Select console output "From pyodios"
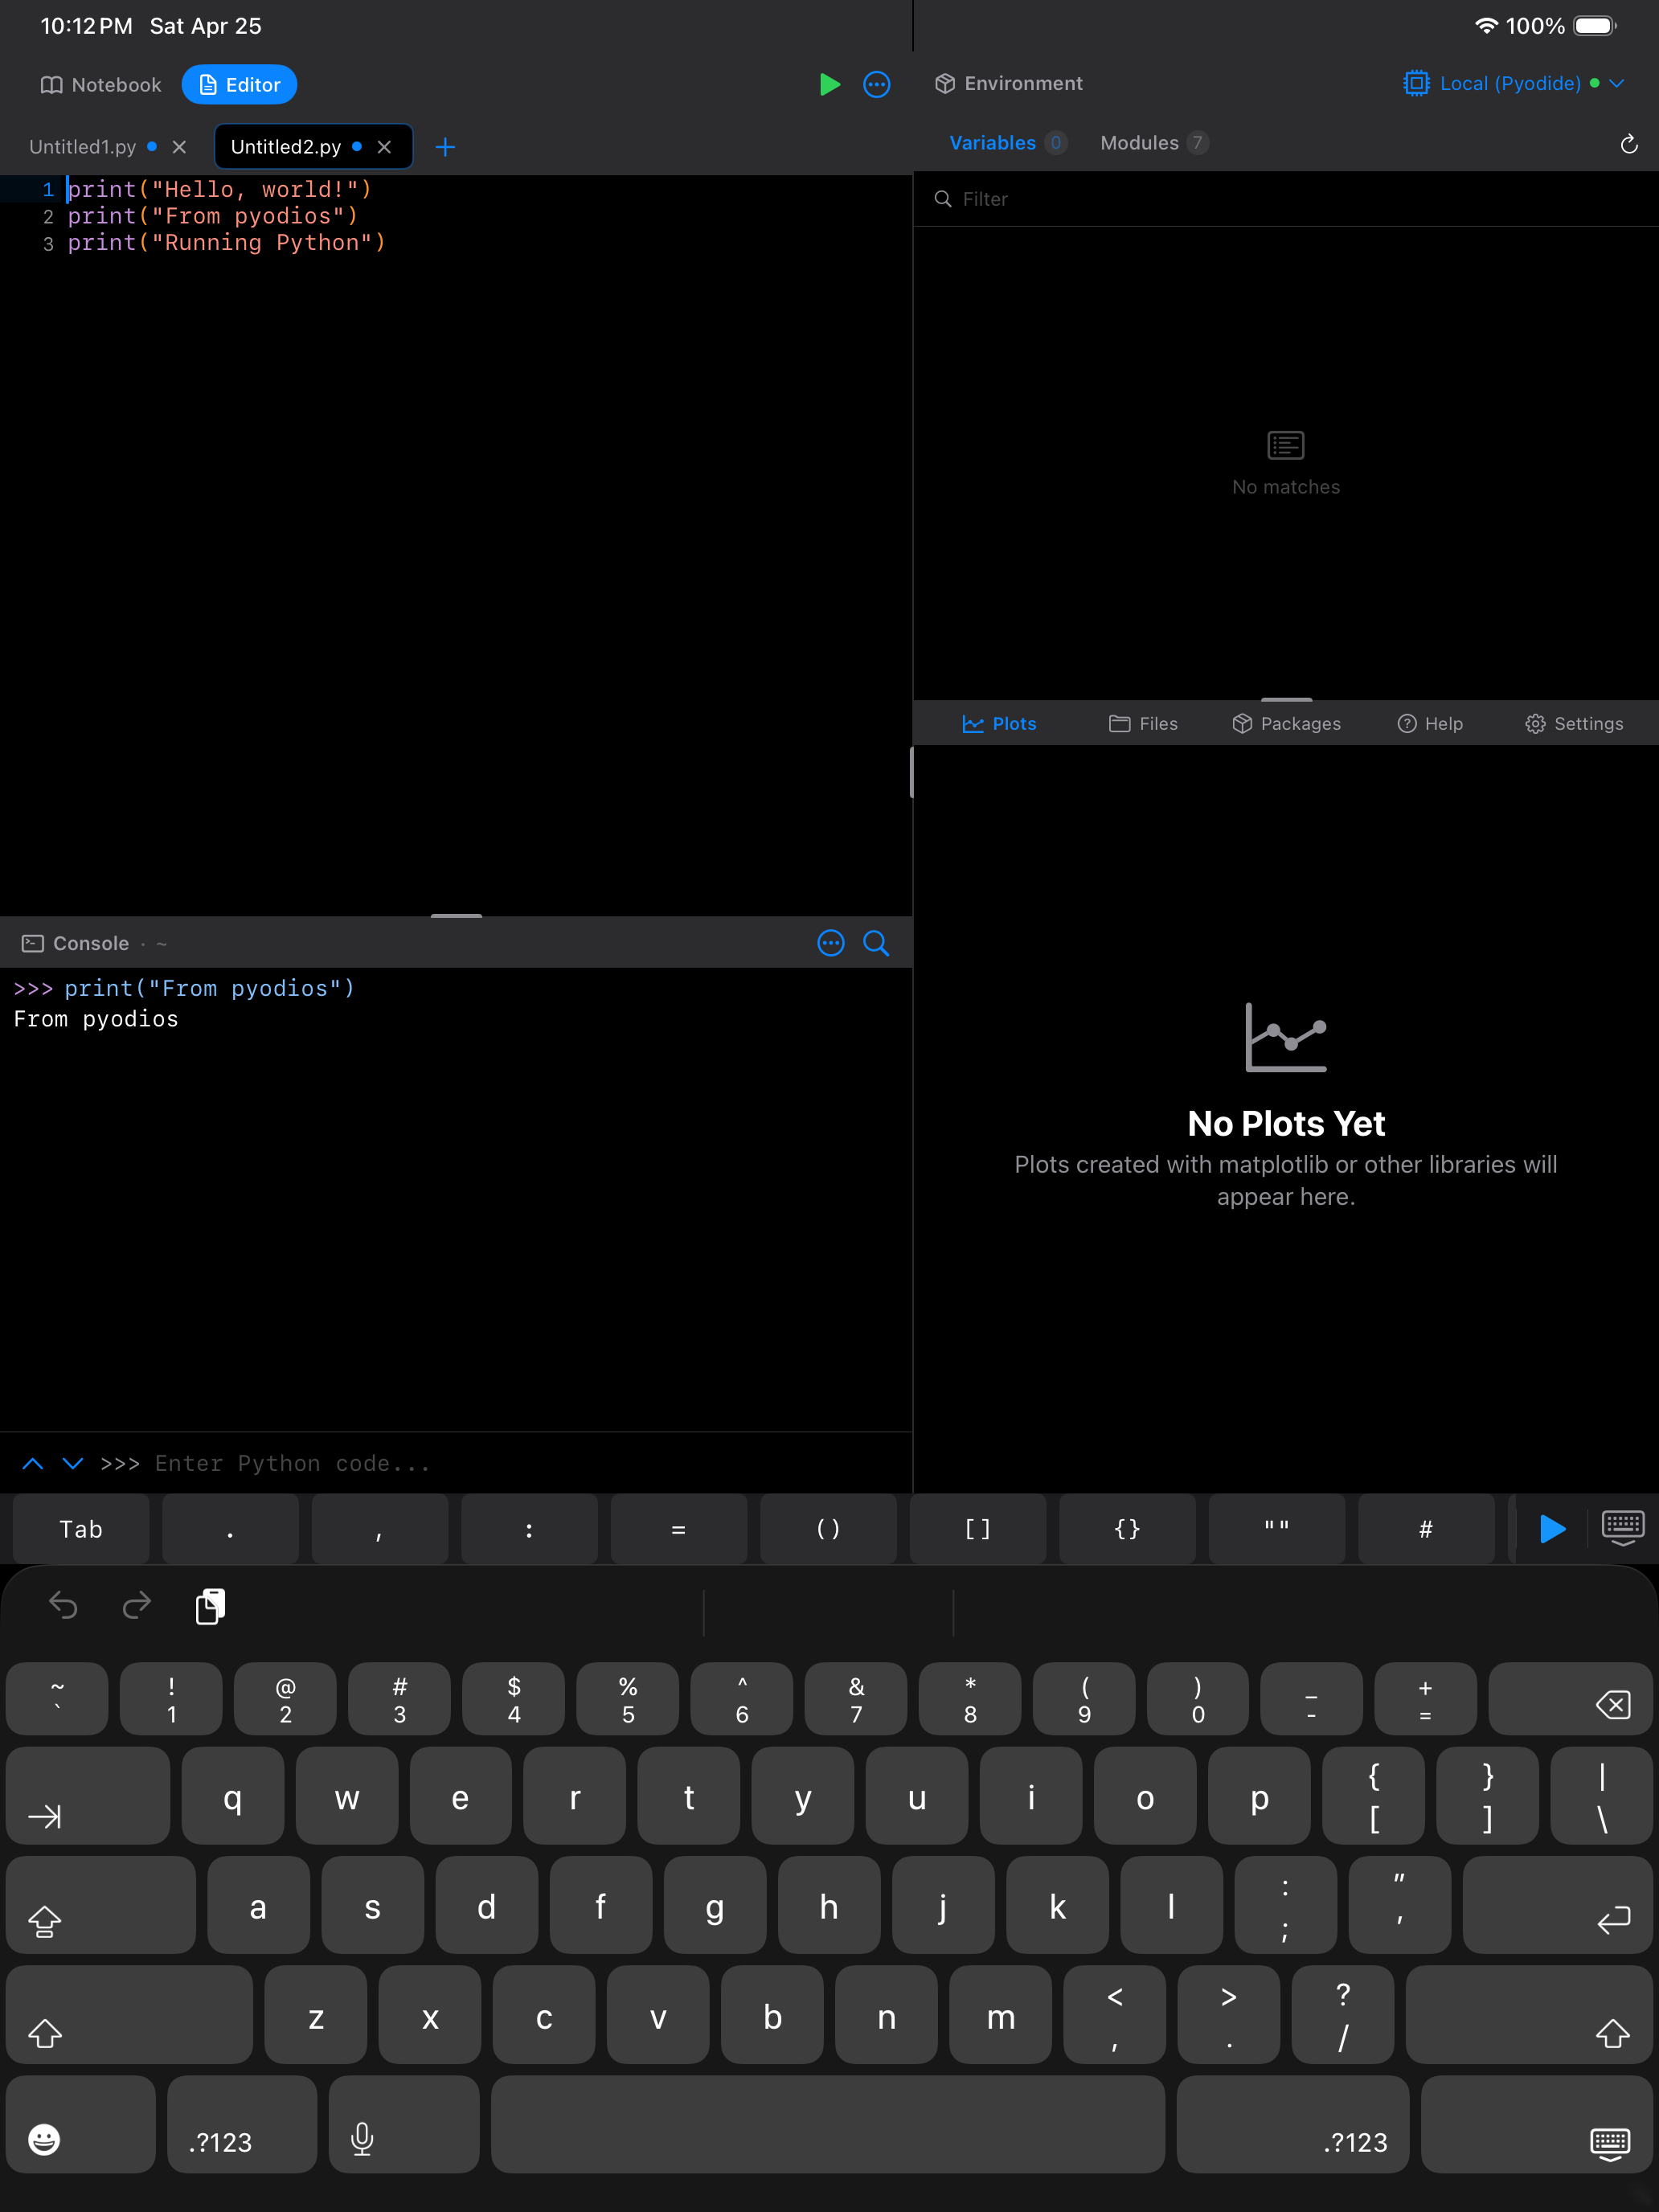The height and width of the screenshot is (2212, 1659). 96,1019
